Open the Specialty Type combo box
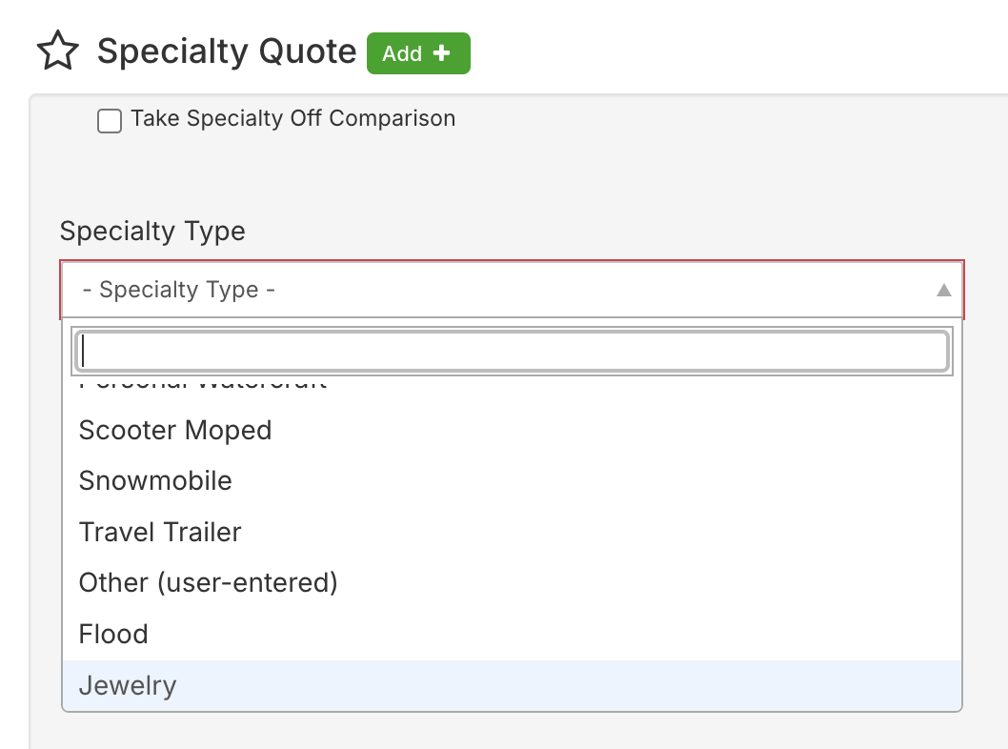Image resolution: width=1008 pixels, height=749 pixels. pyautogui.click(x=512, y=290)
